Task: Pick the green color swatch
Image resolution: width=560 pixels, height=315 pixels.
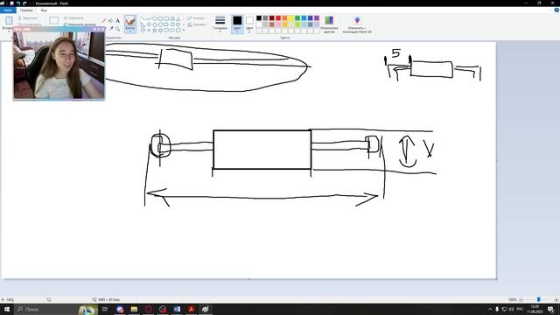Action: pos(297,17)
